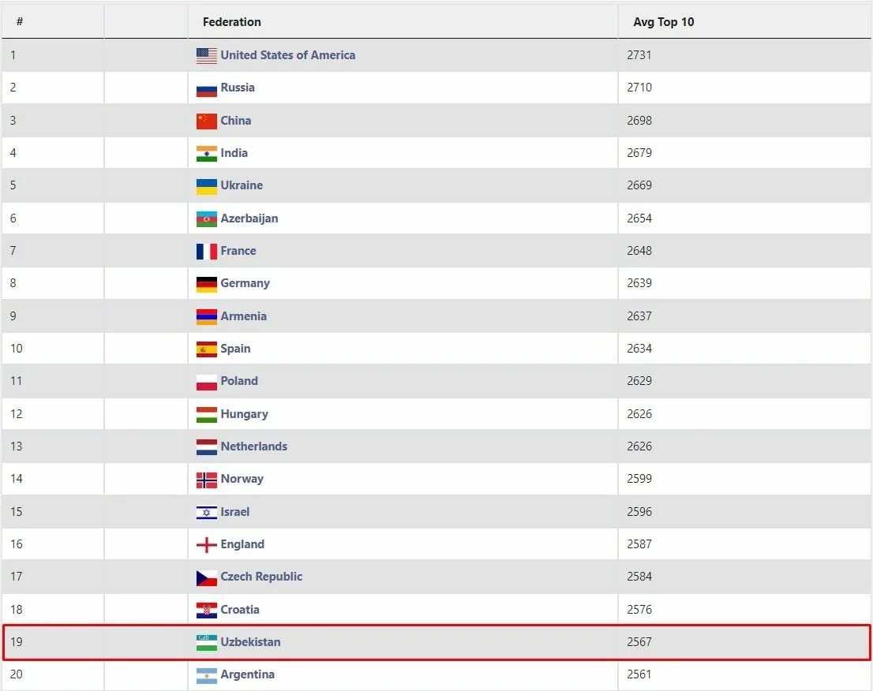The width and height of the screenshot is (873, 691).
Task: Click the Czech Republic flag icon
Action: point(207,577)
